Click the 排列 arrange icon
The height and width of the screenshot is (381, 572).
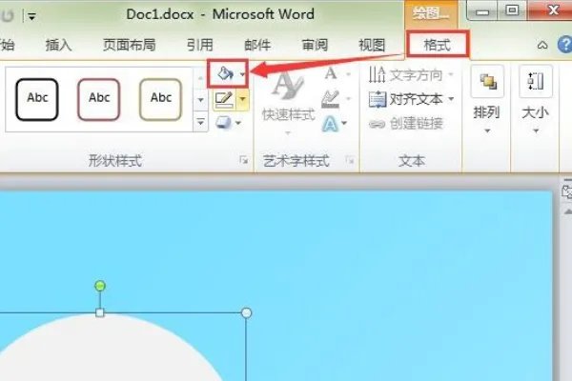[x=488, y=82]
